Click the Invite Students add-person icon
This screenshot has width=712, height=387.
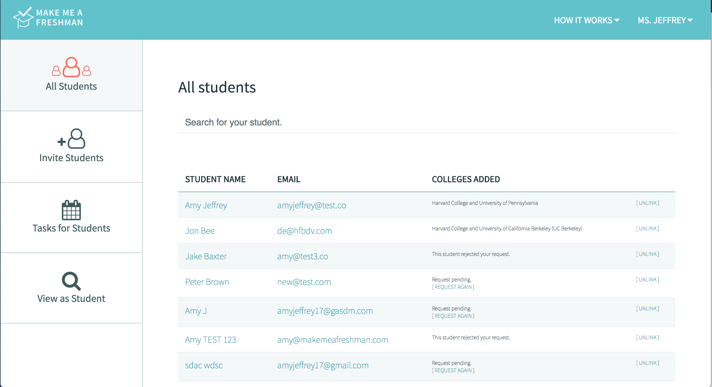click(x=72, y=139)
